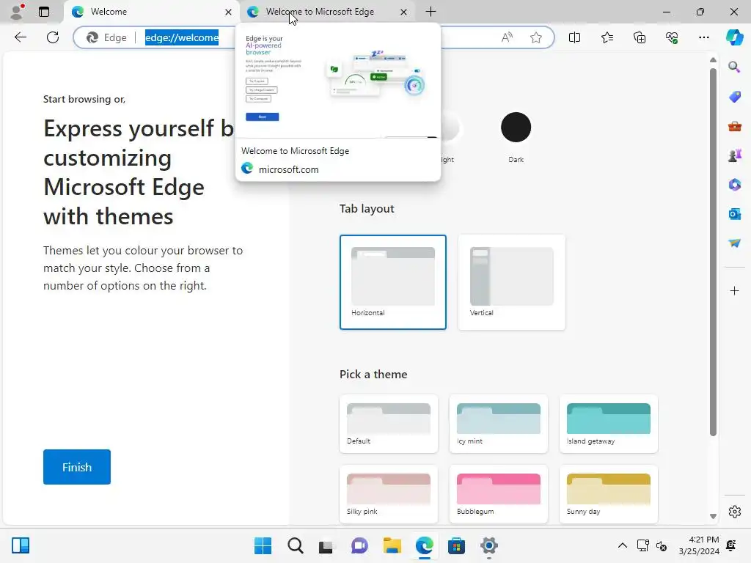Pick the Default theme
751x563 pixels.
(x=389, y=424)
